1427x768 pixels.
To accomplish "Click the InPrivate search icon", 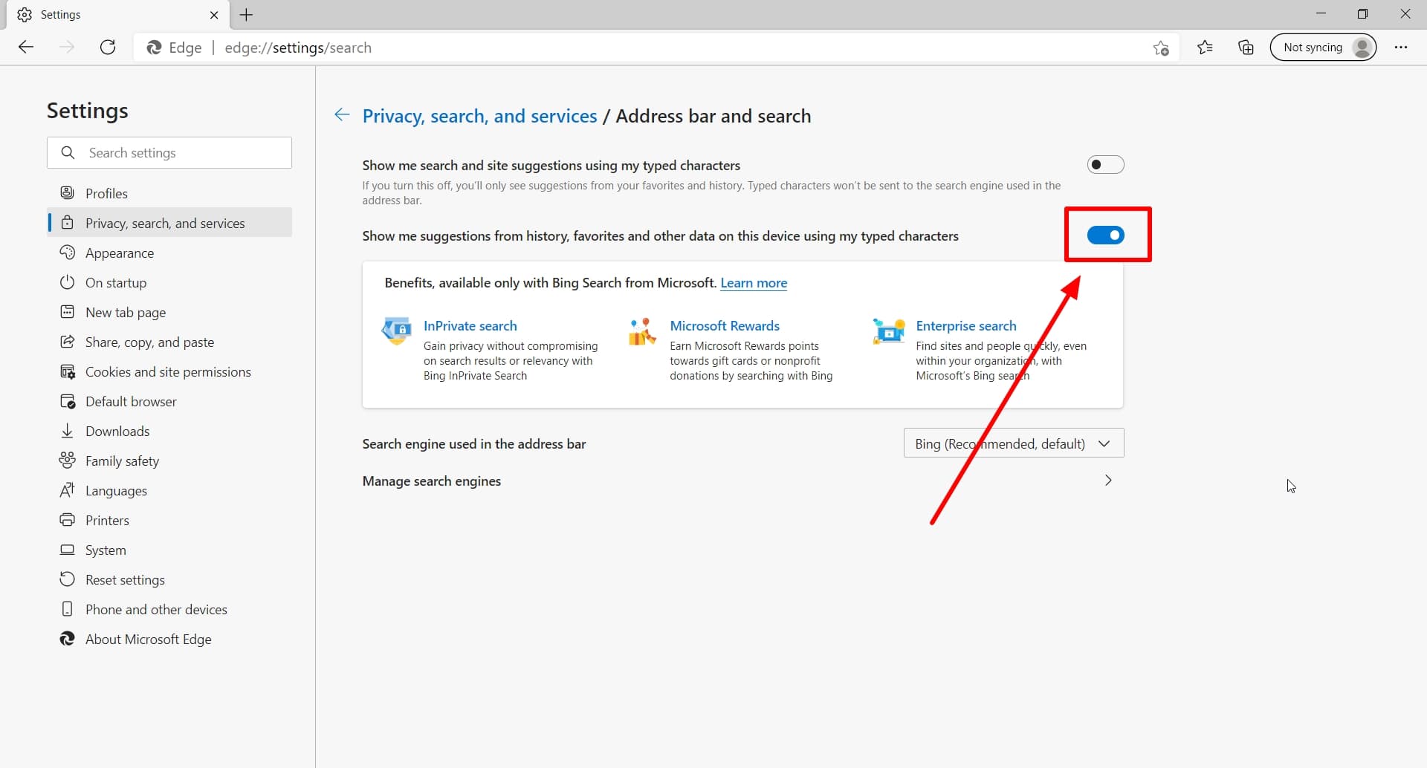I will point(397,331).
